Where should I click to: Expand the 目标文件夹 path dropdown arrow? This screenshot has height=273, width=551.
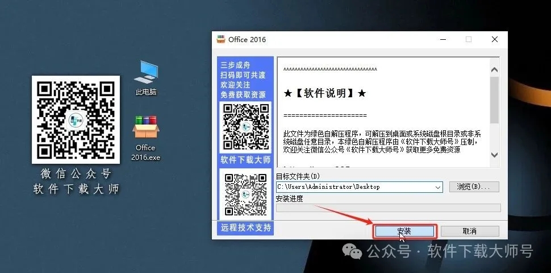(438, 187)
